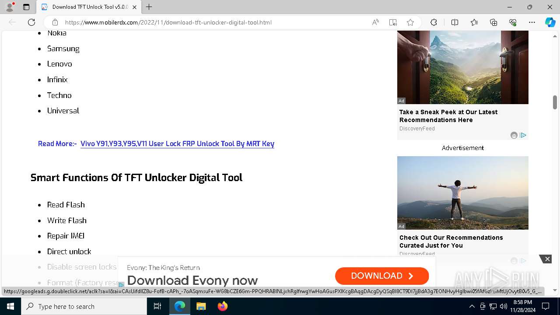Open the Vivo Y91 FRP Unlock Tool link
560x315 pixels.
pos(177,143)
